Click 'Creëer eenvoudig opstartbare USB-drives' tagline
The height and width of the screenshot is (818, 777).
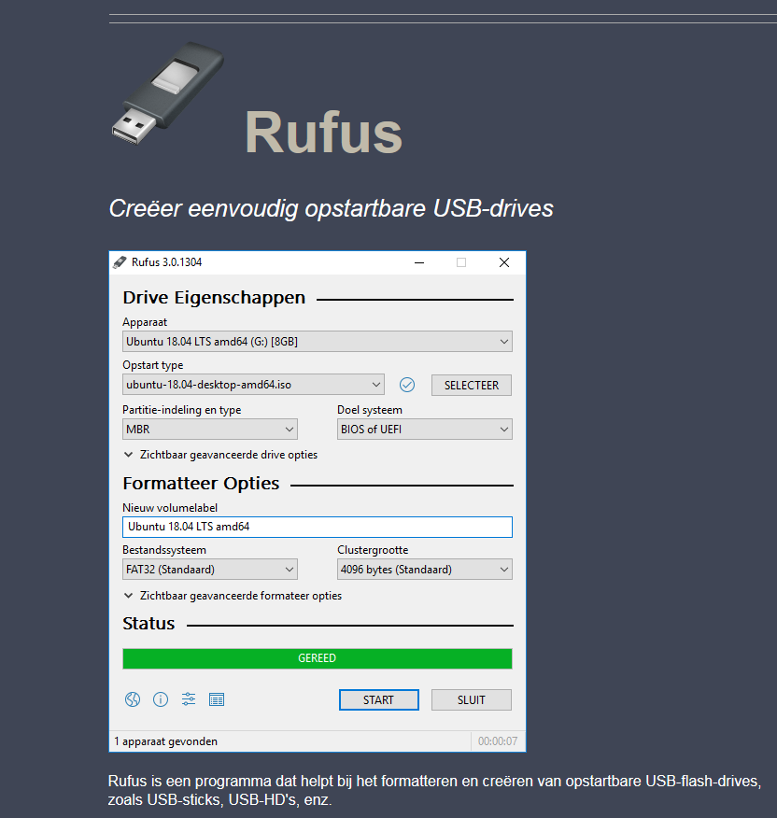point(331,208)
